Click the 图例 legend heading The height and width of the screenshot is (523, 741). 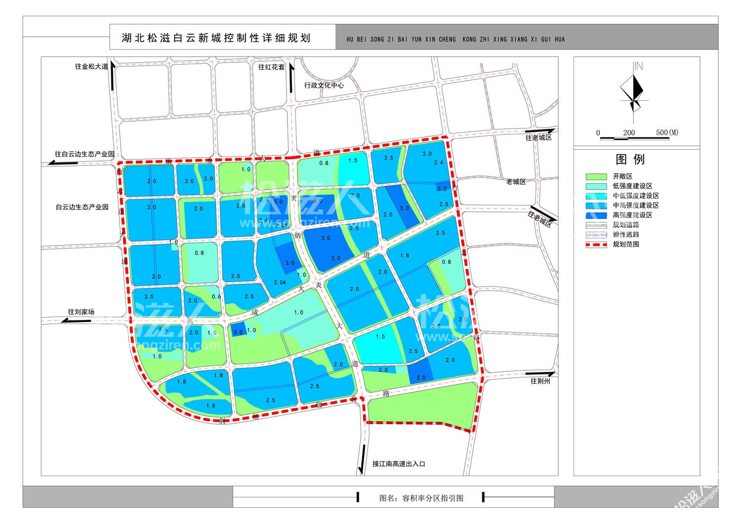point(630,160)
